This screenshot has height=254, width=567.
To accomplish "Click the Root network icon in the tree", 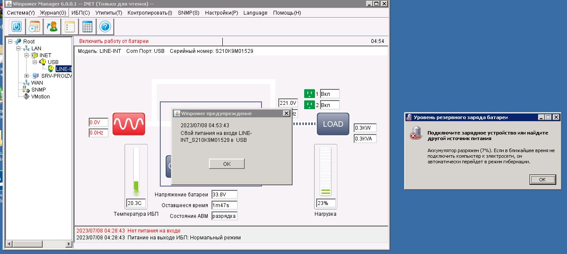I will pos(18,42).
